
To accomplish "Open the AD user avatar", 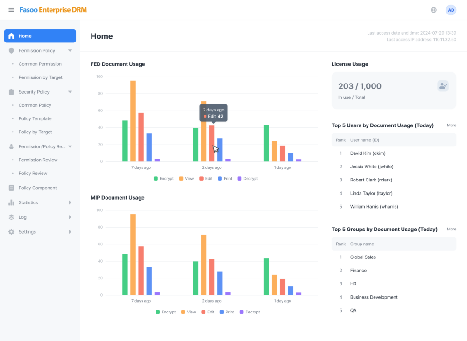I will coord(451,10).
